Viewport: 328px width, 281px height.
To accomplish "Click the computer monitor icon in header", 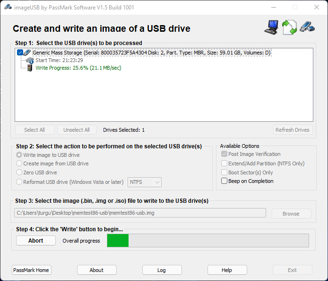I will (x=271, y=27).
